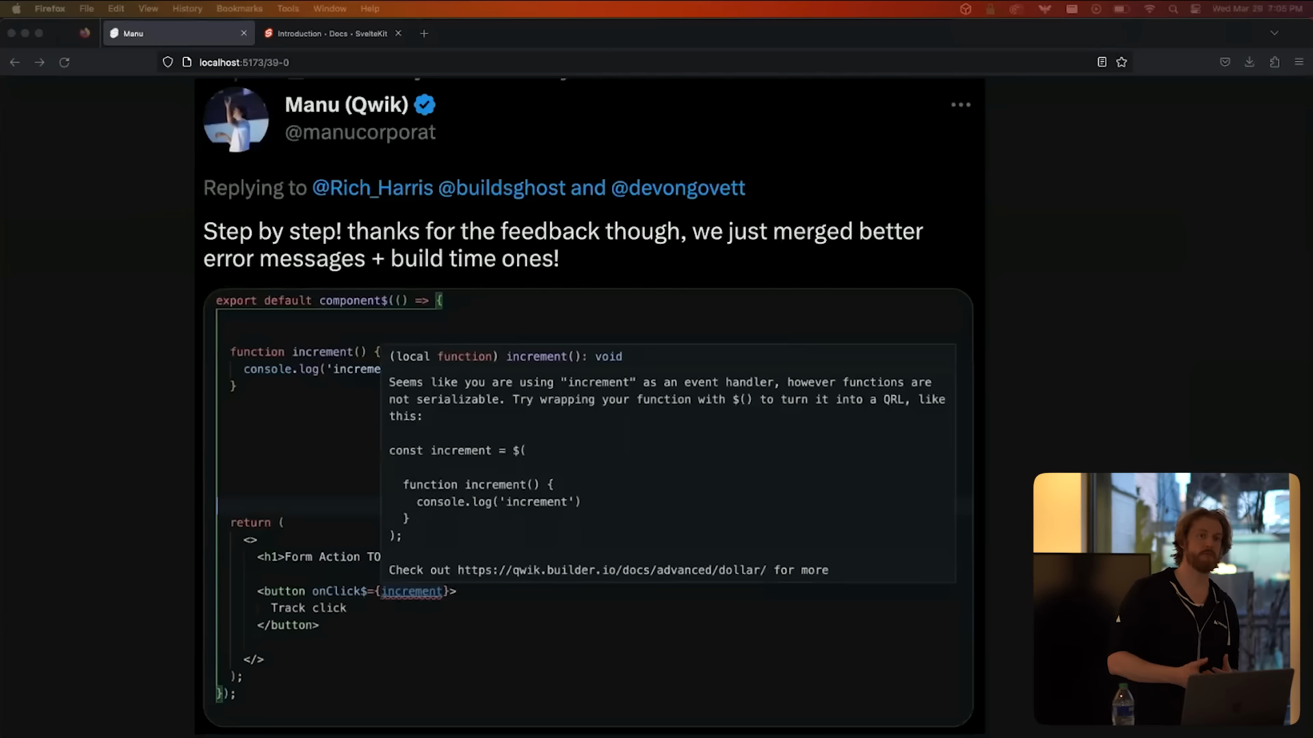Screen dimensions: 1313x738
Task: Open the View menu
Action: pyautogui.click(x=148, y=9)
